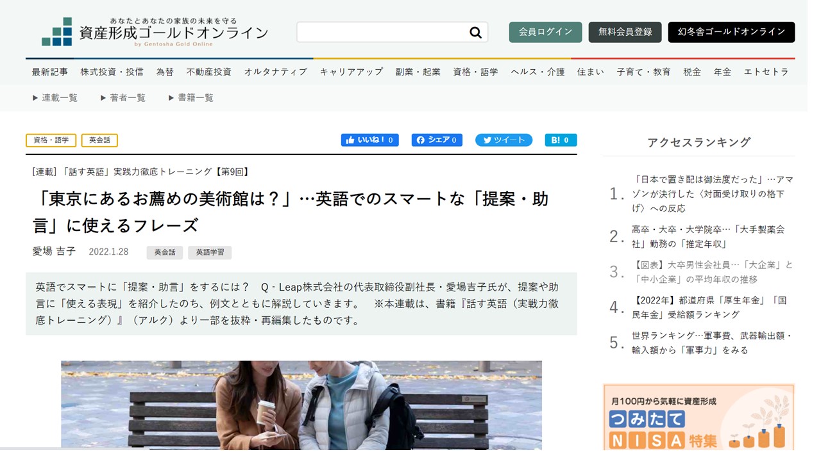Open the 子育て・教育 category

click(x=644, y=72)
